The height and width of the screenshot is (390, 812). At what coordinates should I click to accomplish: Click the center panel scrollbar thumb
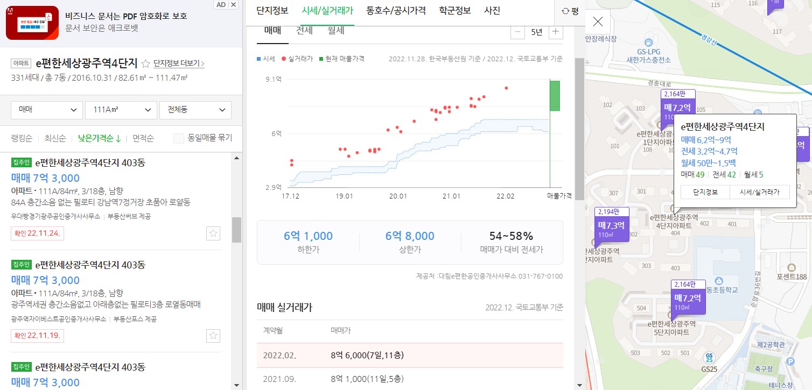point(579,129)
